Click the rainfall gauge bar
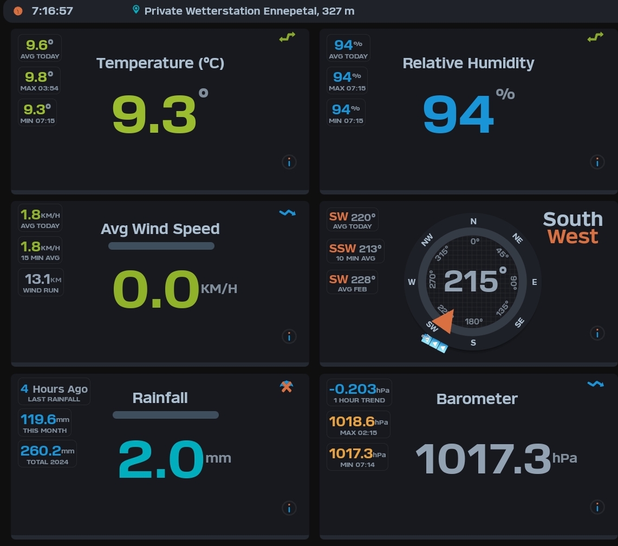The width and height of the screenshot is (618, 546). pyautogui.click(x=166, y=415)
